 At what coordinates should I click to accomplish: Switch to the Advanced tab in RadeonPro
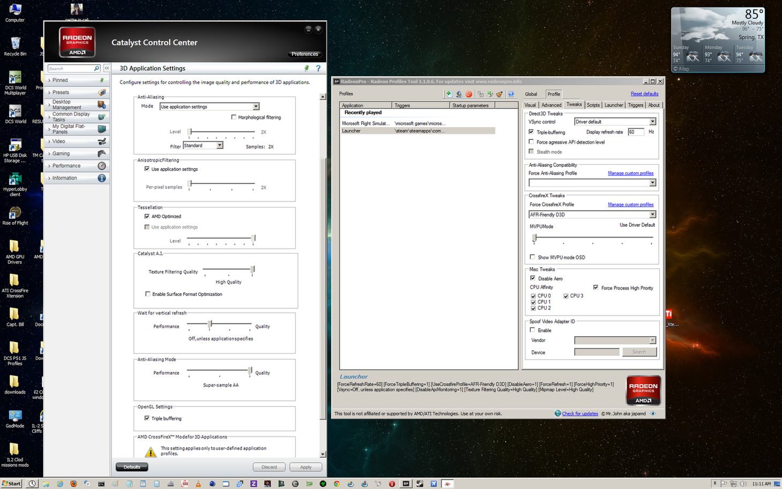coord(551,105)
